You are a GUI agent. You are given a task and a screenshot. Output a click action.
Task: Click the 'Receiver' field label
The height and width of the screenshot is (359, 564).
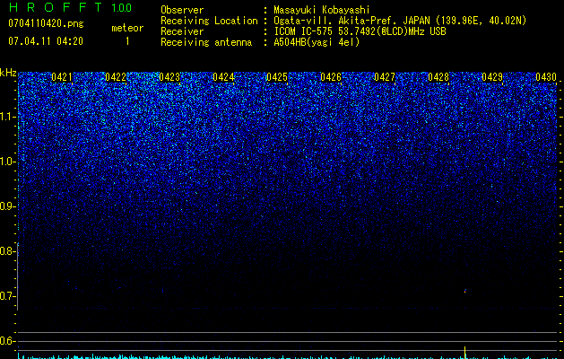[x=182, y=31]
